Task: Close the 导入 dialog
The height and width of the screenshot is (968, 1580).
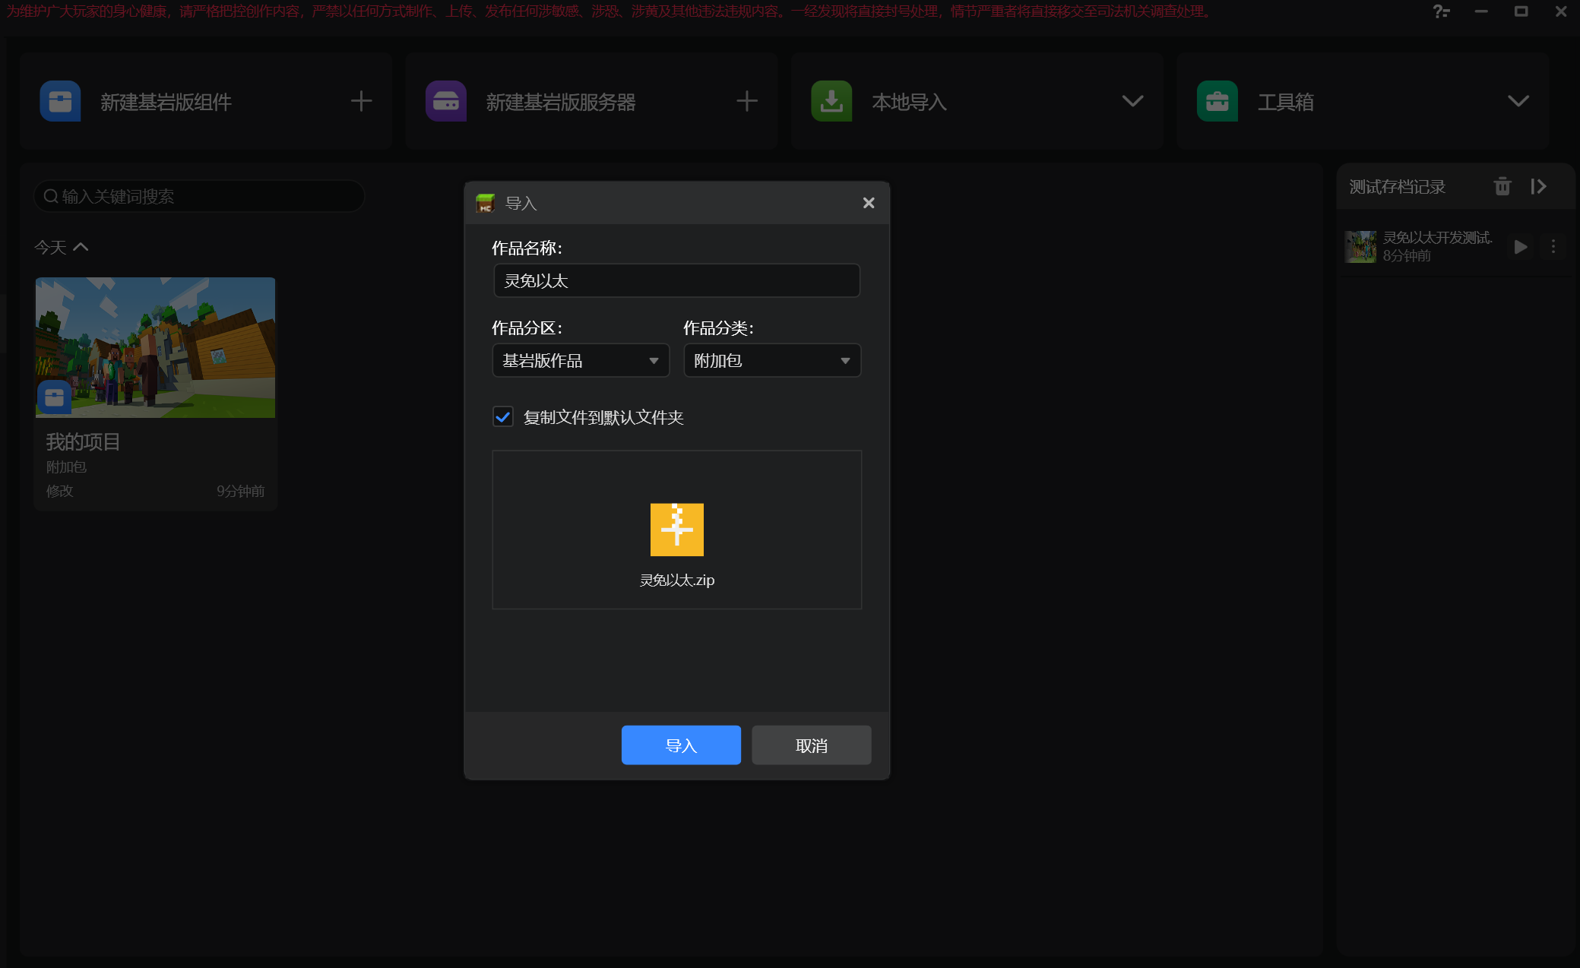Action: pyautogui.click(x=869, y=203)
